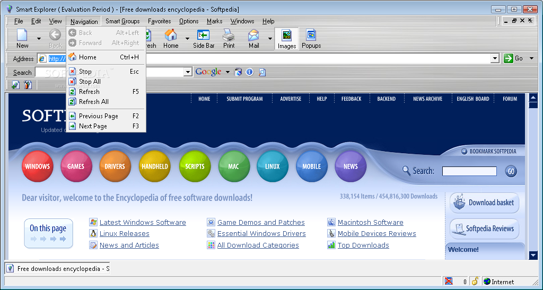
Task: Expand the Go button dropdown arrow
Action: click(x=531, y=58)
